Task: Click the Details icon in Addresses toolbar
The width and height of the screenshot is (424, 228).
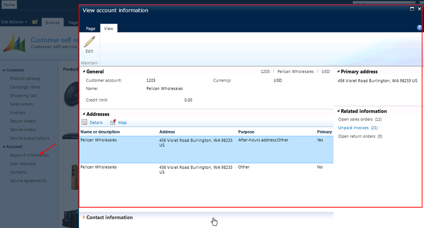Action: pyautogui.click(x=84, y=122)
